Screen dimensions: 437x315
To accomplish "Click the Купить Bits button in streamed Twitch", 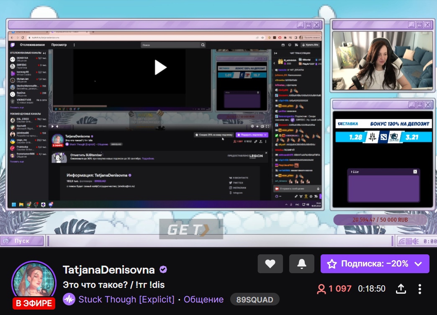I will click(x=310, y=45).
